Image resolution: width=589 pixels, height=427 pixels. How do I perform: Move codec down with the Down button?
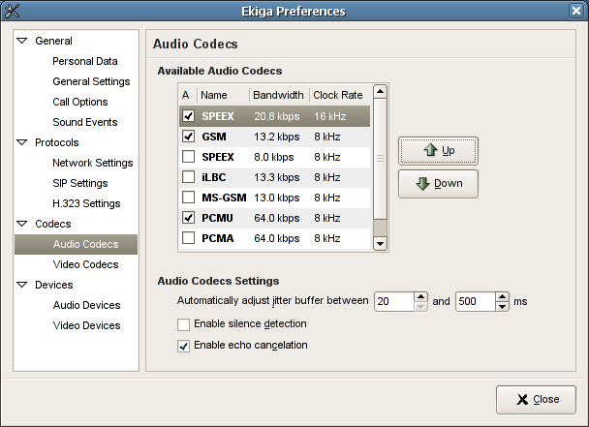click(x=437, y=184)
